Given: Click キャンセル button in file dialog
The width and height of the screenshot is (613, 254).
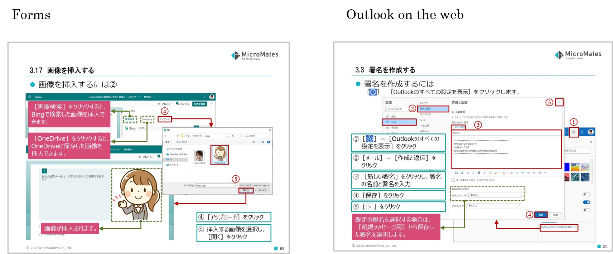Looking at the screenshot, I should click(x=262, y=190).
